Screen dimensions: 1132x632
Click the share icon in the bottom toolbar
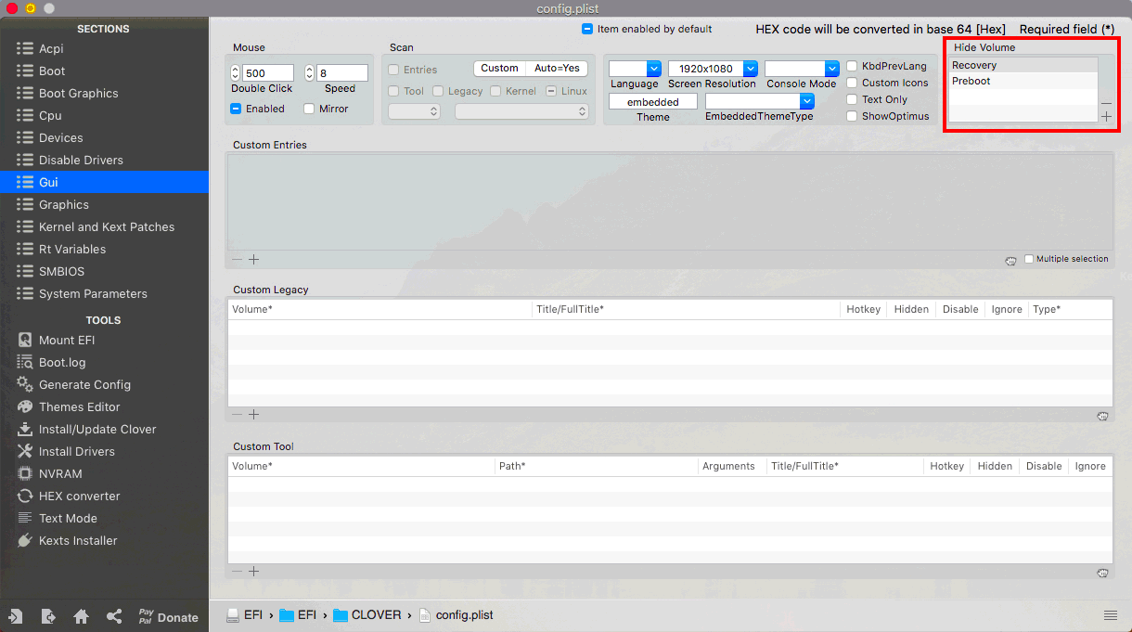(113, 615)
